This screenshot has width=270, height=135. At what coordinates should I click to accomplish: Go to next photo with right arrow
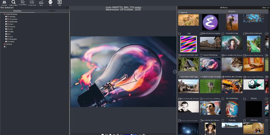(175, 72)
